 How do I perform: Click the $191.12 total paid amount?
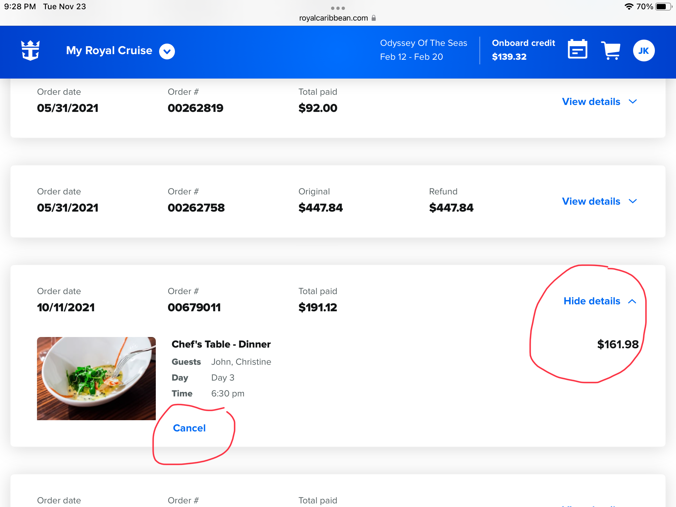[x=318, y=307]
